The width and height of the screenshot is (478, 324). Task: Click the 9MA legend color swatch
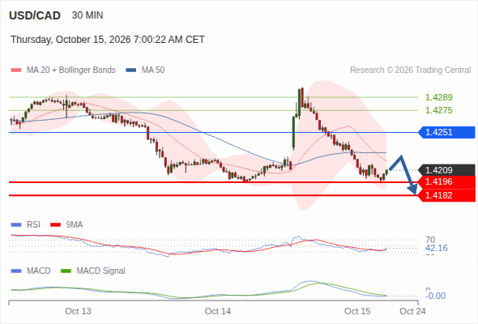55,225
